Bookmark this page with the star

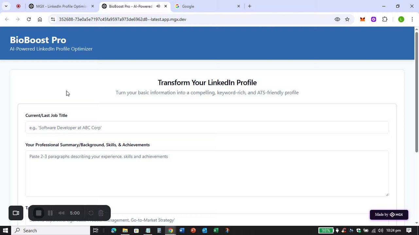point(347,19)
